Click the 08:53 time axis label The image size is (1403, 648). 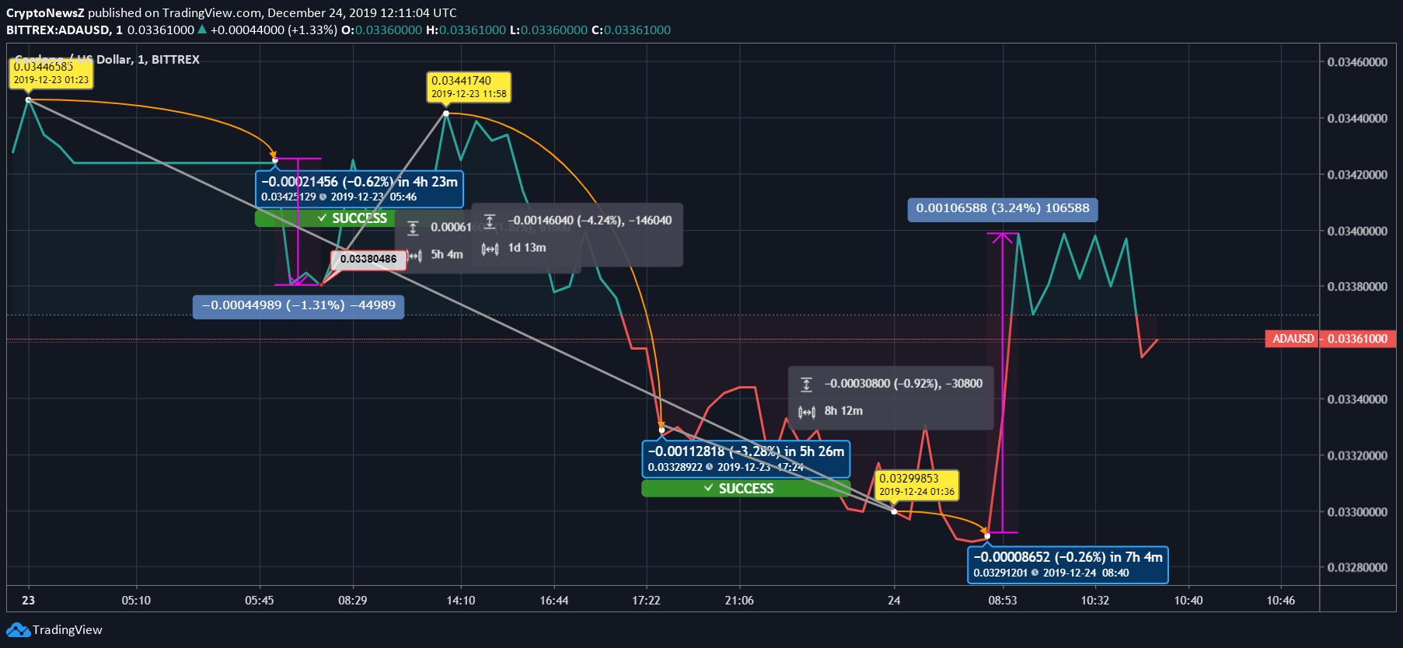coord(1003,601)
